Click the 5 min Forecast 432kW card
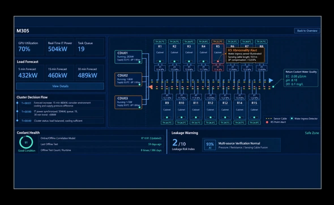The height and width of the screenshot is (205, 334). [x=30, y=73]
